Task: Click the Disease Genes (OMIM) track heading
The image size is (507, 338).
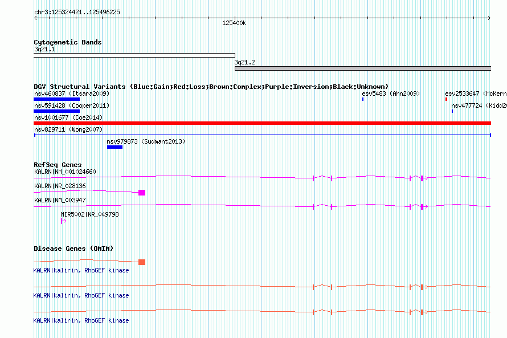Action: [73, 249]
